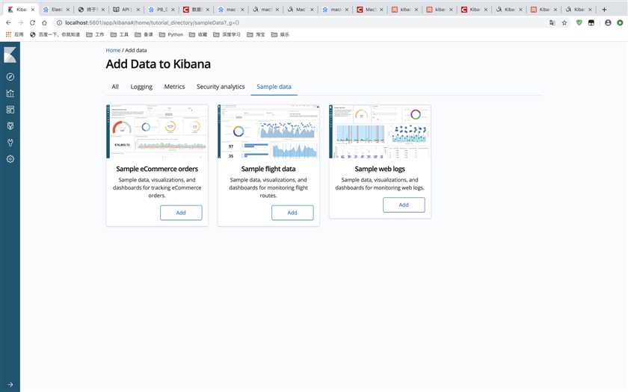View site information icon in address bar

coord(59,23)
